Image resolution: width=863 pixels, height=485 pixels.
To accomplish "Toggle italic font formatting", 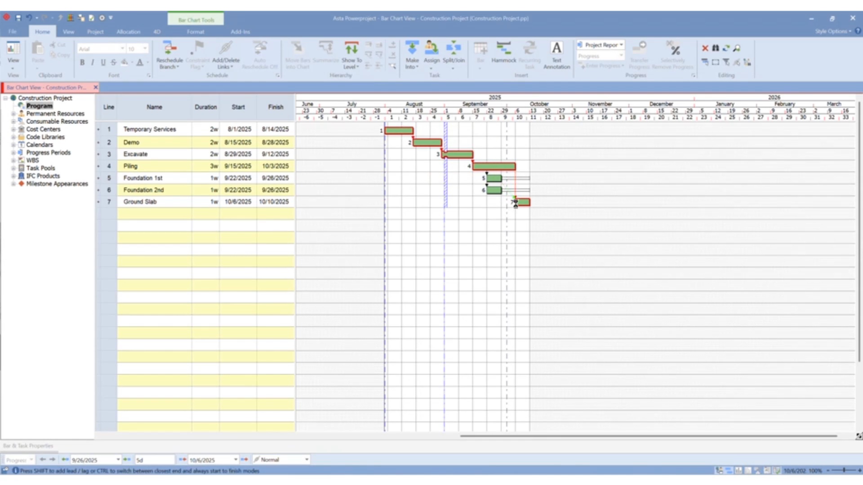I will pos(93,62).
